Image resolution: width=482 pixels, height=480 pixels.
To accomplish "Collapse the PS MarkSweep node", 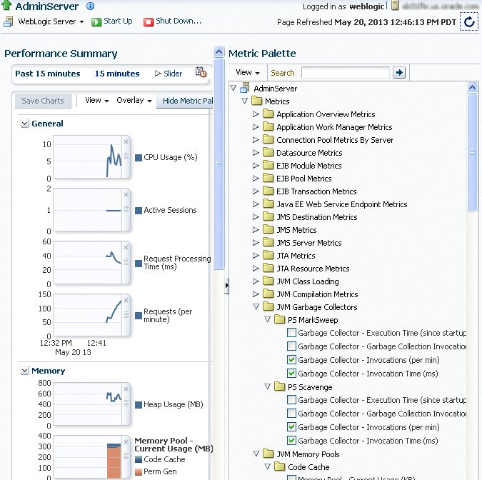I will [x=268, y=319].
